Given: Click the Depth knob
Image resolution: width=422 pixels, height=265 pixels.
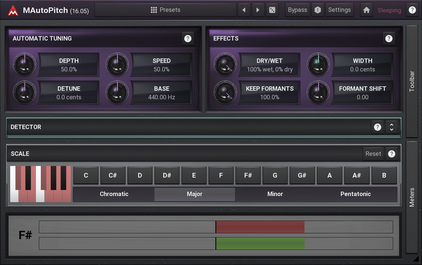Looking at the screenshot, I should [x=25, y=65].
